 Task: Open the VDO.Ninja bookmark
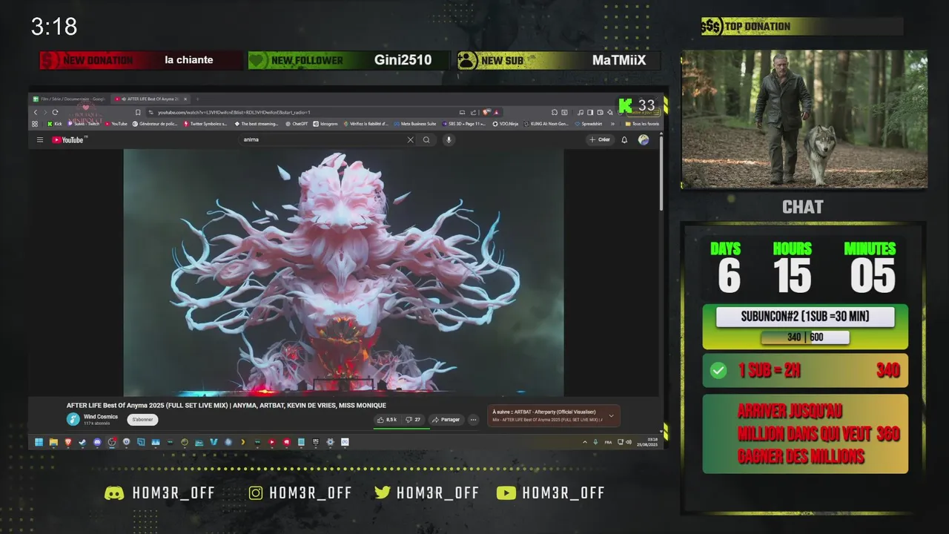506,124
